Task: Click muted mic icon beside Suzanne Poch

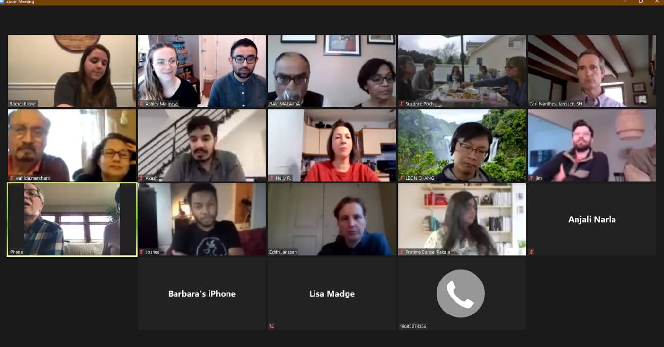Action: (402, 104)
